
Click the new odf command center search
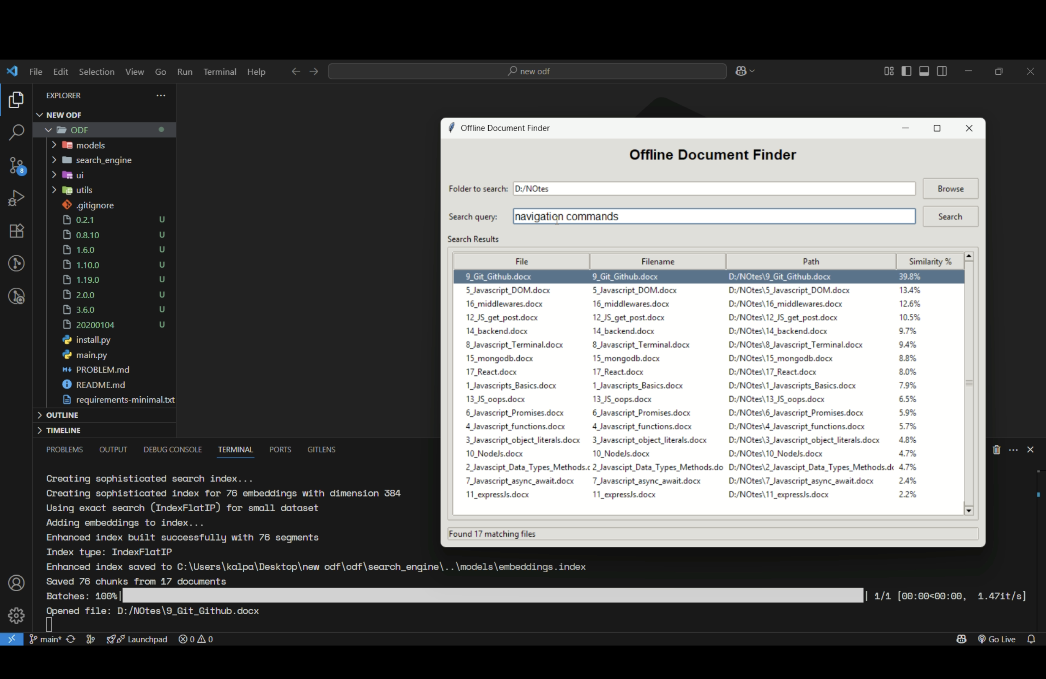tap(527, 71)
